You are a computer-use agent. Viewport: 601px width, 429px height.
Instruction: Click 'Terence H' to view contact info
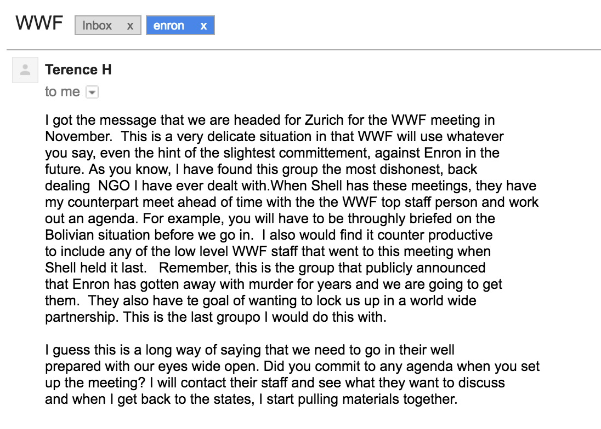pyautogui.click(x=78, y=69)
